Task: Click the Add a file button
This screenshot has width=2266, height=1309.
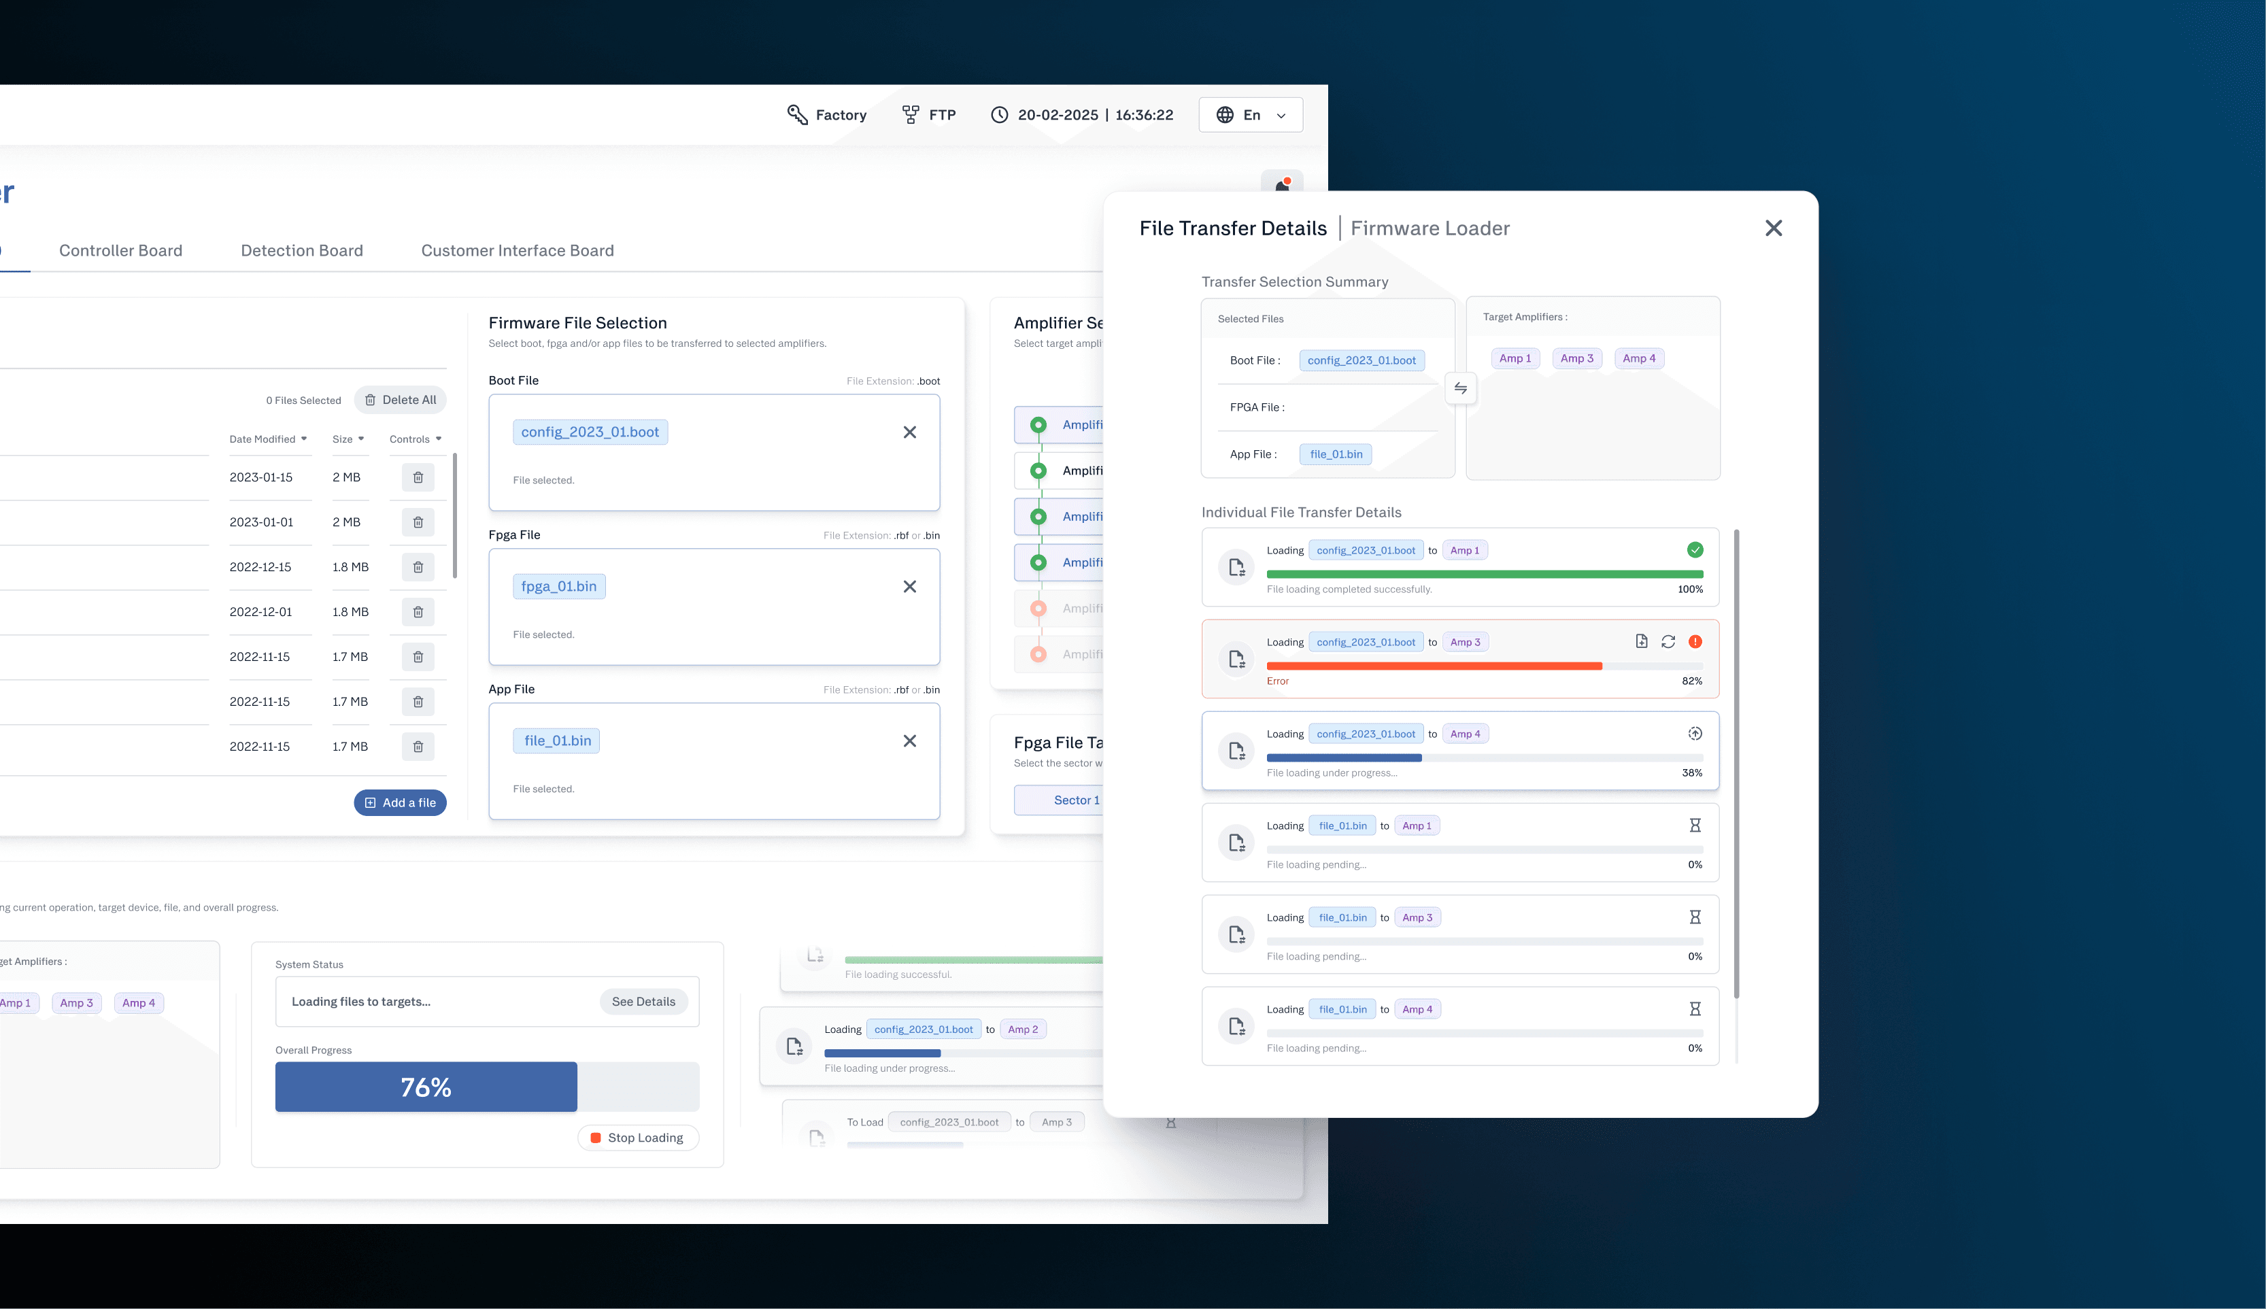Action: click(x=400, y=803)
